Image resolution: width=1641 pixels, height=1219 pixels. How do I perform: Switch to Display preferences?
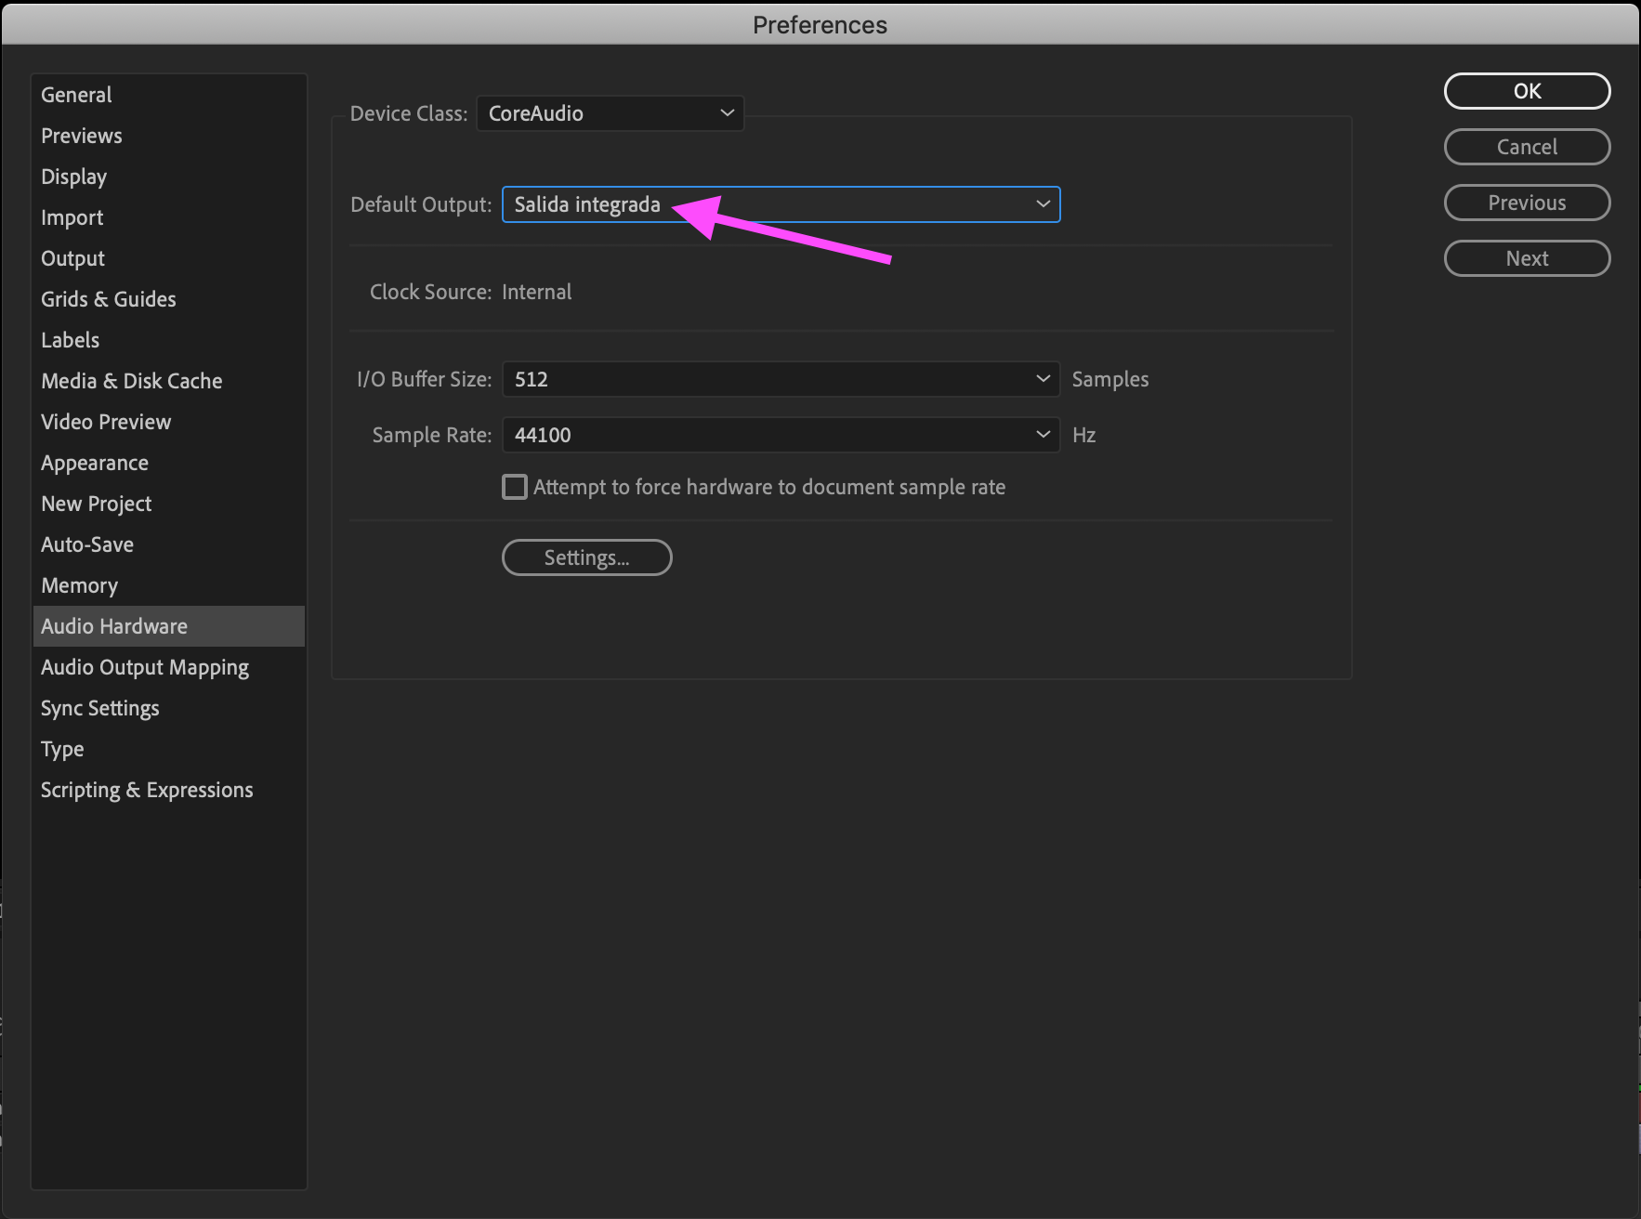(73, 177)
